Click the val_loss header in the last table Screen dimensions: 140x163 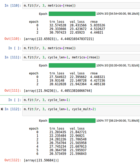pos(77,128)
